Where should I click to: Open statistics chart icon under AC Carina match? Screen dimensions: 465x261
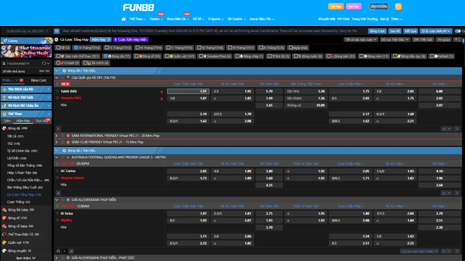tap(58, 193)
